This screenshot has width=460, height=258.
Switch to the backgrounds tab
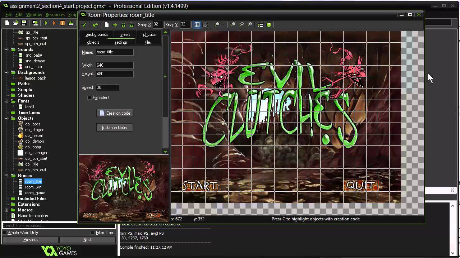click(97, 34)
